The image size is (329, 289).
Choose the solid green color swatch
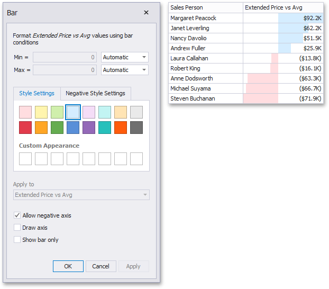[x=57, y=128]
